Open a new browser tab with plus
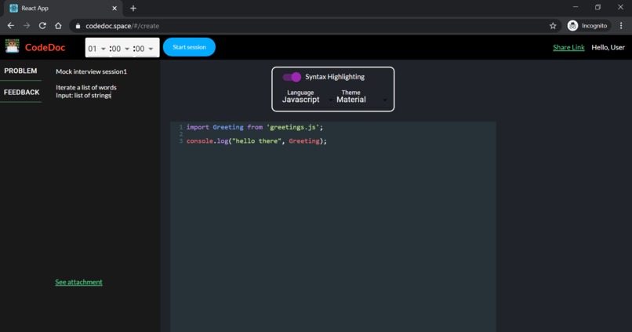The width and height of the screenshot is (632, 332). point(133,8)
